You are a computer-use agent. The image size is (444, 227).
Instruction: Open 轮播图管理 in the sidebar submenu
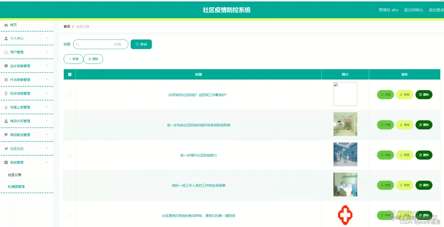click(x=16, y=187)
